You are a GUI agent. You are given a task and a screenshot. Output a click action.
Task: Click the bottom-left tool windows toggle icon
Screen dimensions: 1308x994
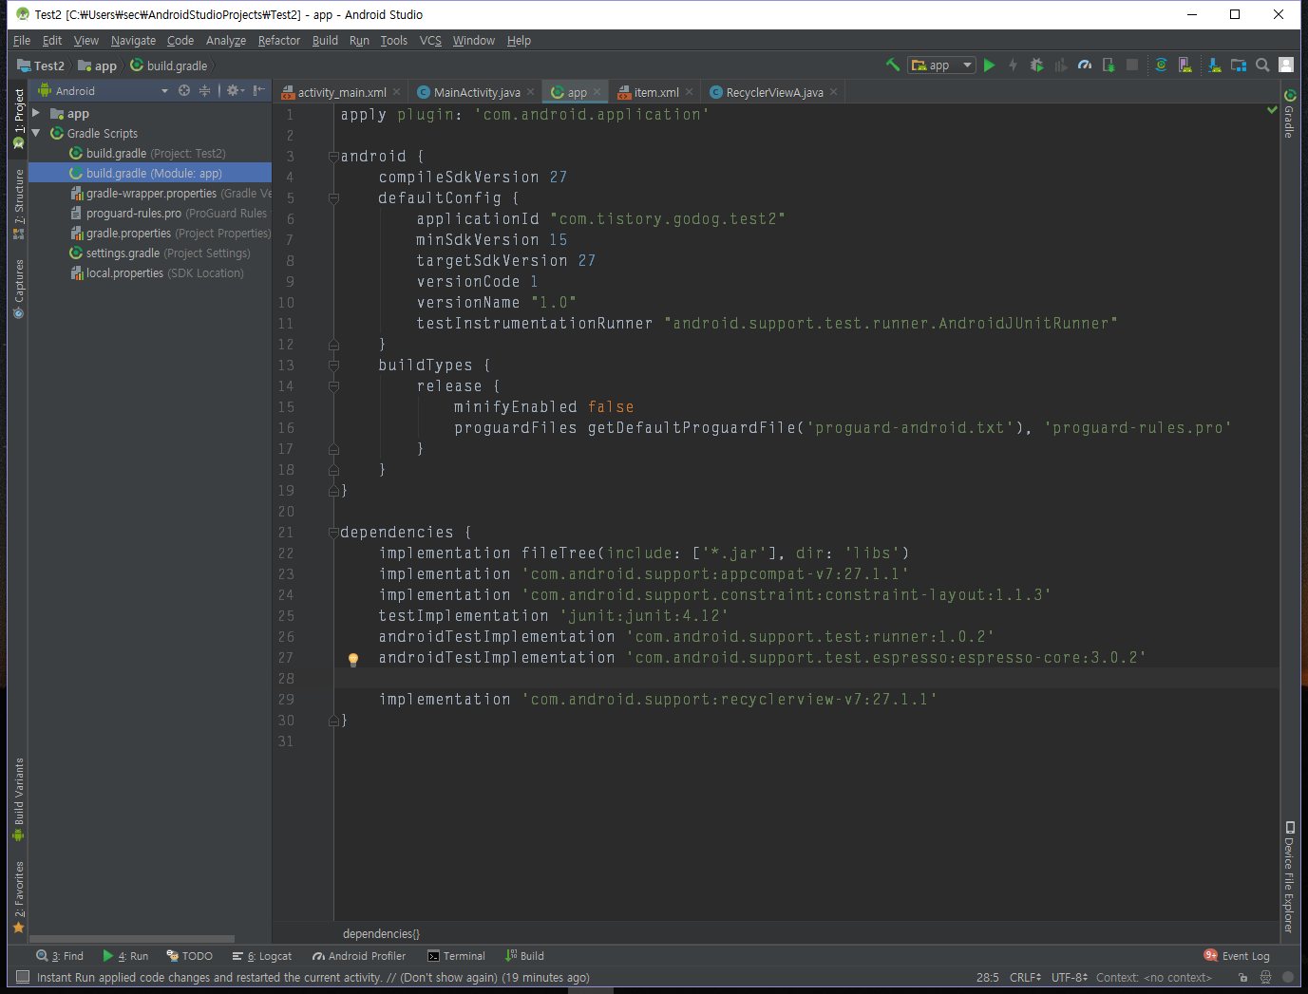[x=23, y=977]
